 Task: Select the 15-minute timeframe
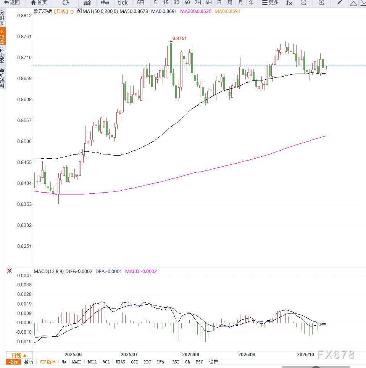(x=166, y=3)
